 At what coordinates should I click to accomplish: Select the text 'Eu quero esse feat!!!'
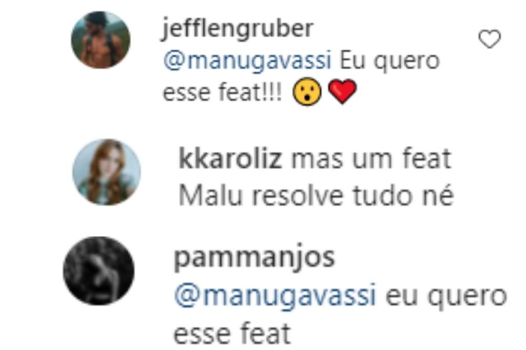pos(301,77)
